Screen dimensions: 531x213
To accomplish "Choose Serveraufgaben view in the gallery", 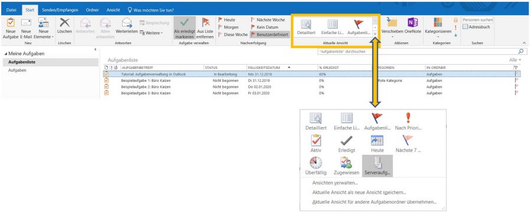I will [x=377, y=166].
